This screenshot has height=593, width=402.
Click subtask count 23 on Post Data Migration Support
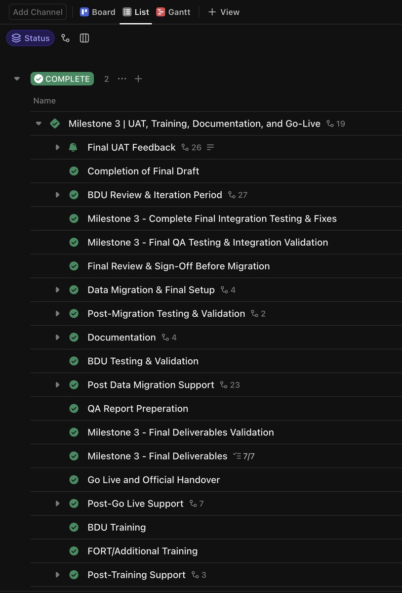click(230, 384)
